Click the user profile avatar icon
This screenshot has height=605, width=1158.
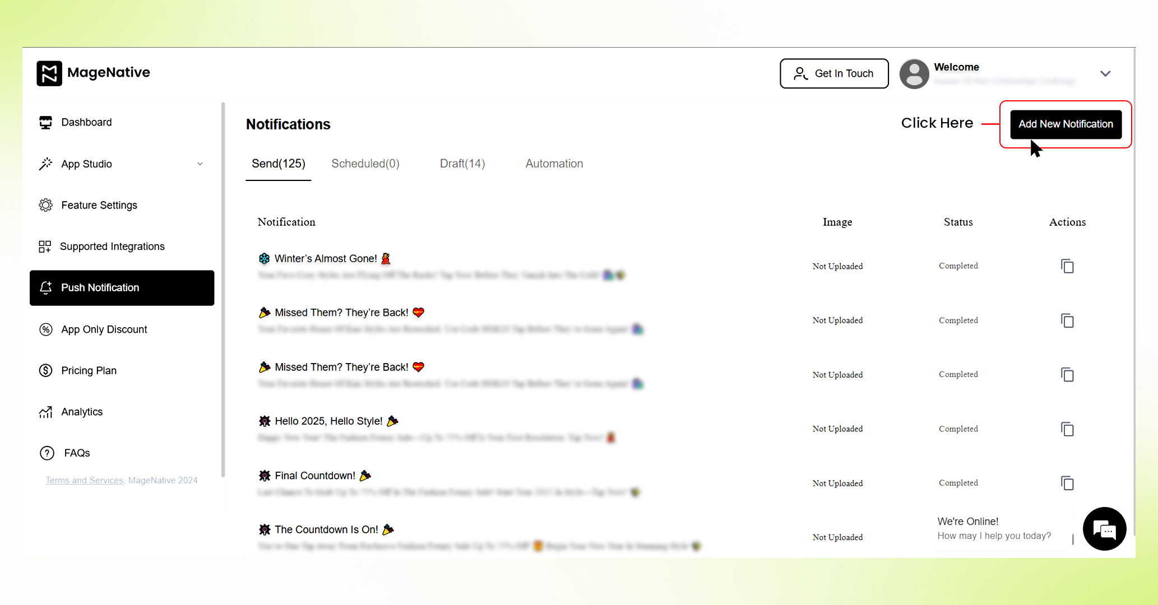pos(914,74)
